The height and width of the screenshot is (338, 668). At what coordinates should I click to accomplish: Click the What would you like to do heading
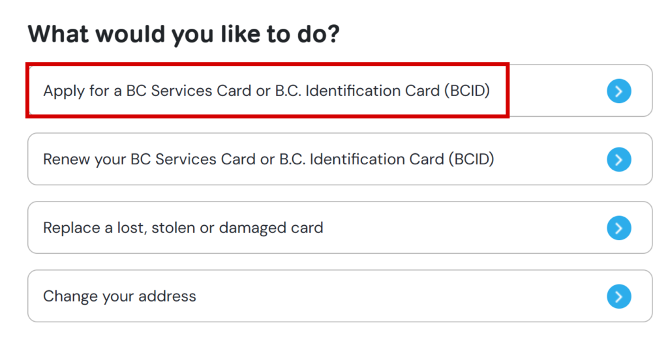[x=183, y=34]
